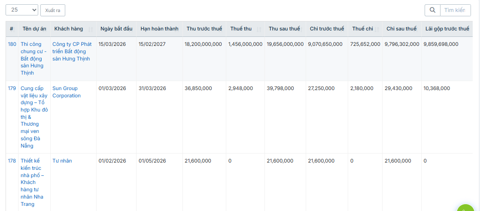The image size is (480, 211).
Task: Open the 25 rows-per-page dropdown
Action: pos(22,10)
